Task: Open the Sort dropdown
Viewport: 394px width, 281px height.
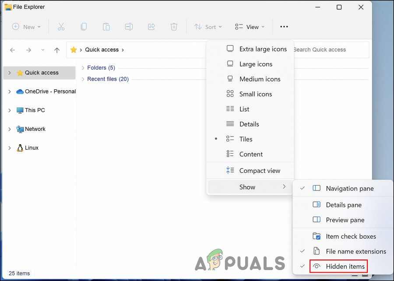Action: [x=208, y=27]
